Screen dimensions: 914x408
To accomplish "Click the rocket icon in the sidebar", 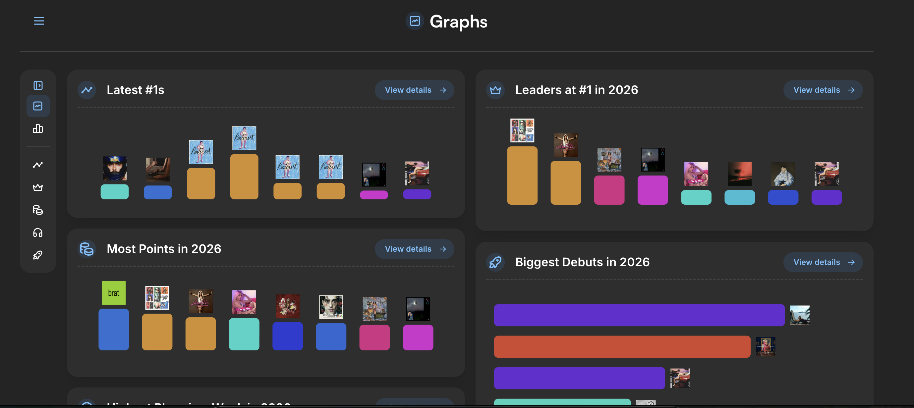I will (38, 255).
